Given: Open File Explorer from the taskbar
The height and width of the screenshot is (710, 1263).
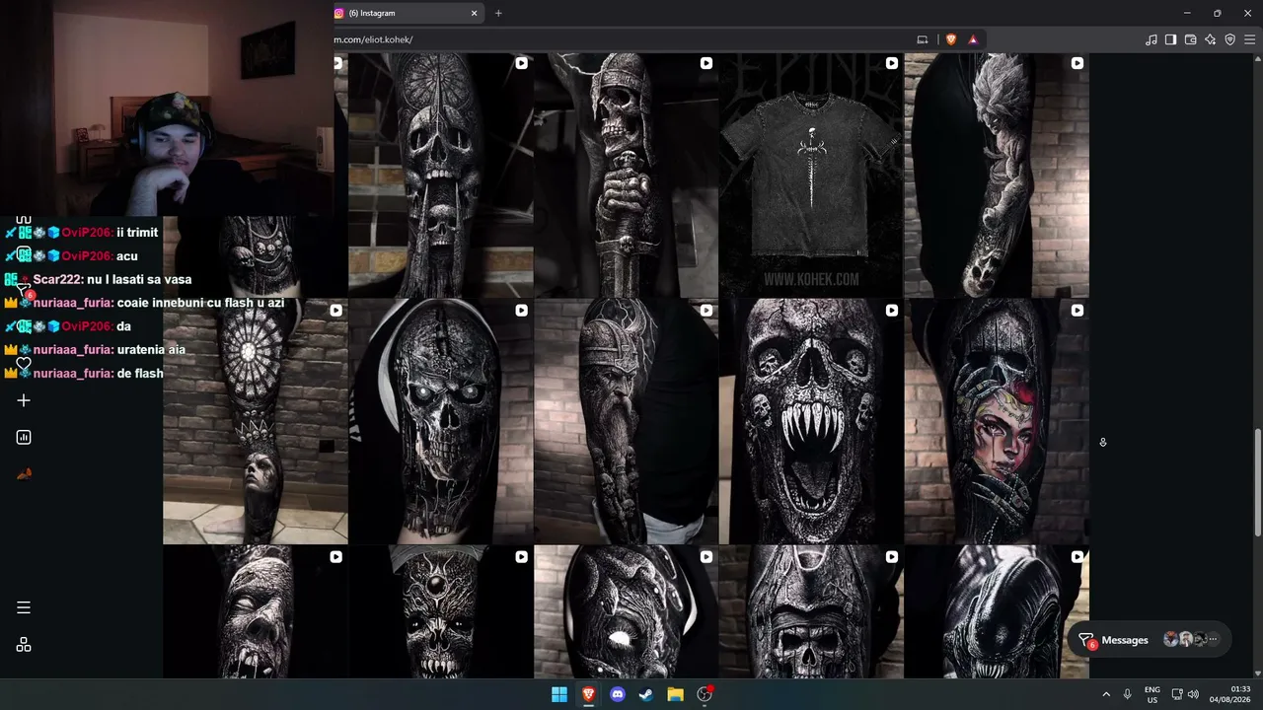Looking at the screenshot, I should tap(675, 694).
